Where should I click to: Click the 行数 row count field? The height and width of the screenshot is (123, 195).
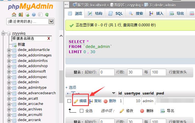[135, 72]
